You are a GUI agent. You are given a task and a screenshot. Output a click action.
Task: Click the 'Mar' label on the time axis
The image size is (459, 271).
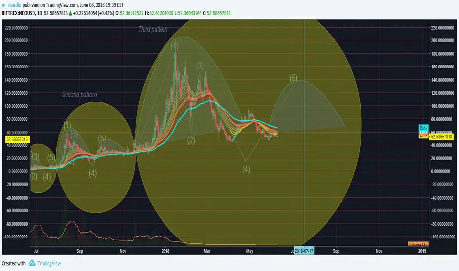click(207, 251)
